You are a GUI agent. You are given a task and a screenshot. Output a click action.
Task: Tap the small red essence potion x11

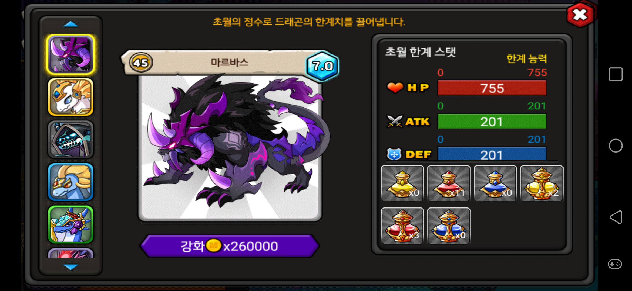(449, 183)
